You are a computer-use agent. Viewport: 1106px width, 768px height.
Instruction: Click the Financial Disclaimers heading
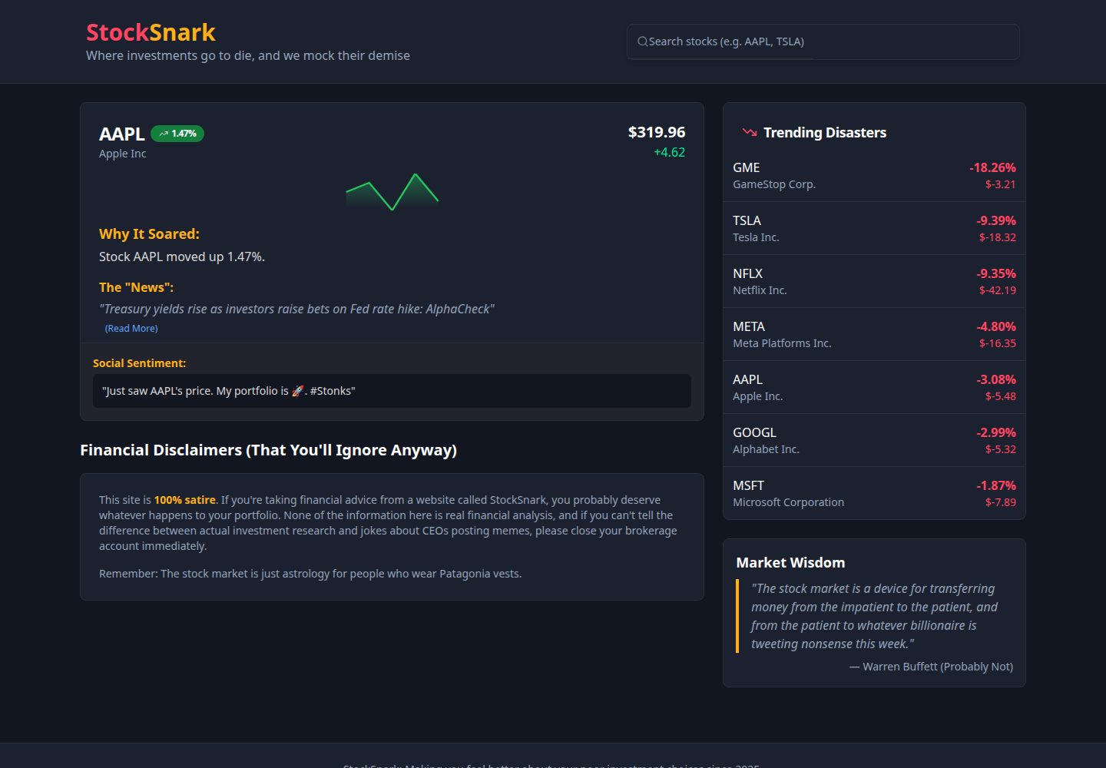(x=268, y=450)
